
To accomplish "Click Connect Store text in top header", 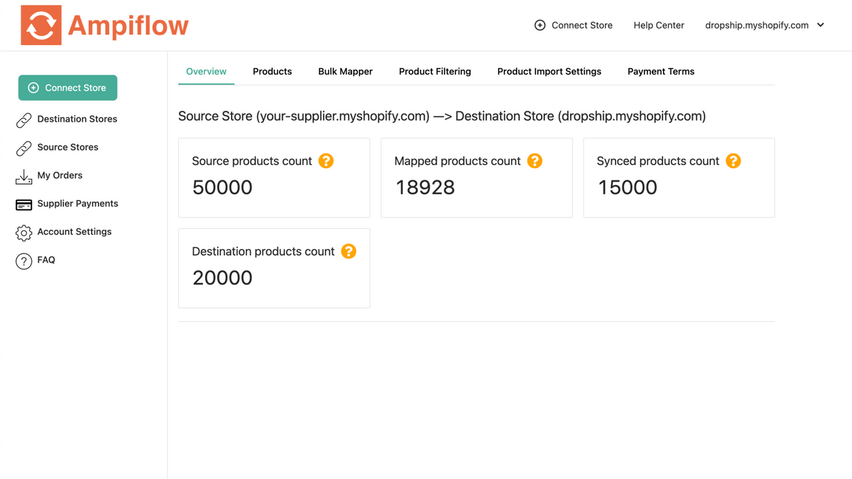I will pos(582,25).
